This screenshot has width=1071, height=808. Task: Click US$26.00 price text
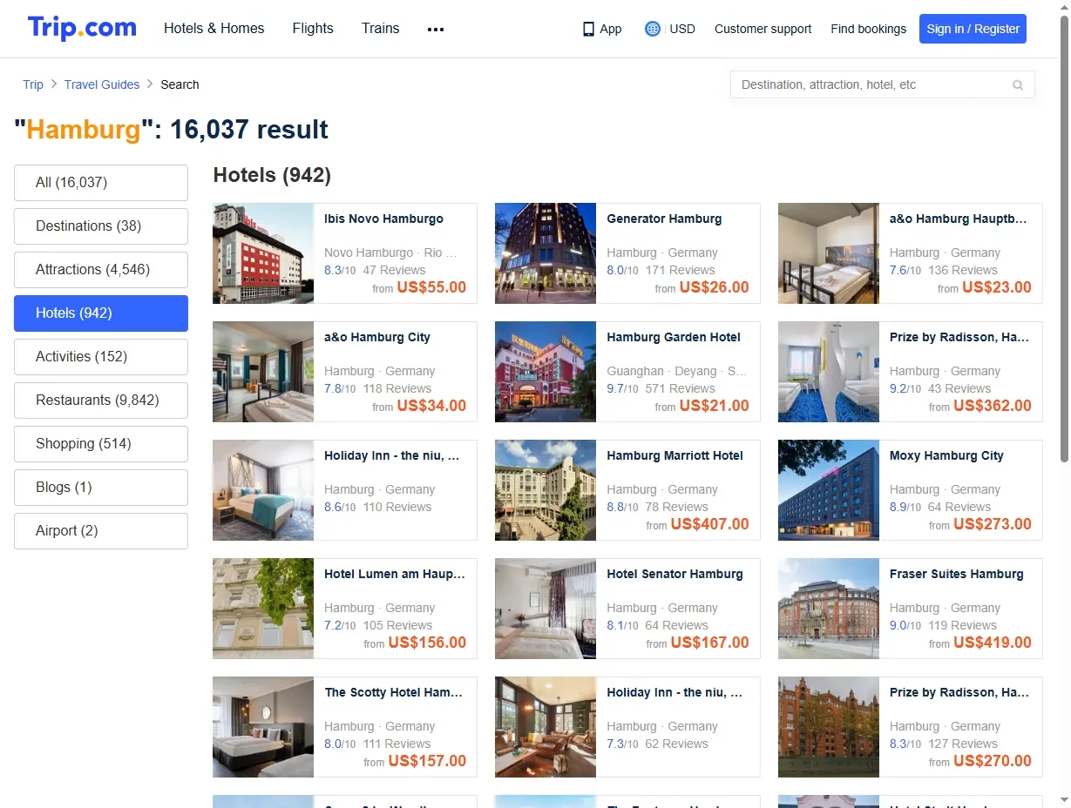714,287
